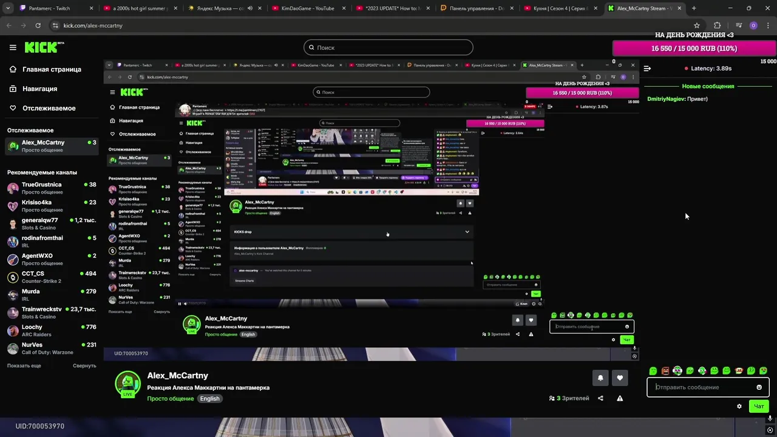The image size is (777, 437).
Task: Open Главная страница in the sidebar
Action: 51,69
